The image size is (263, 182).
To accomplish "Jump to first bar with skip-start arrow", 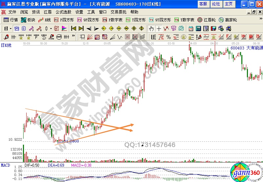I will [73, 28].
